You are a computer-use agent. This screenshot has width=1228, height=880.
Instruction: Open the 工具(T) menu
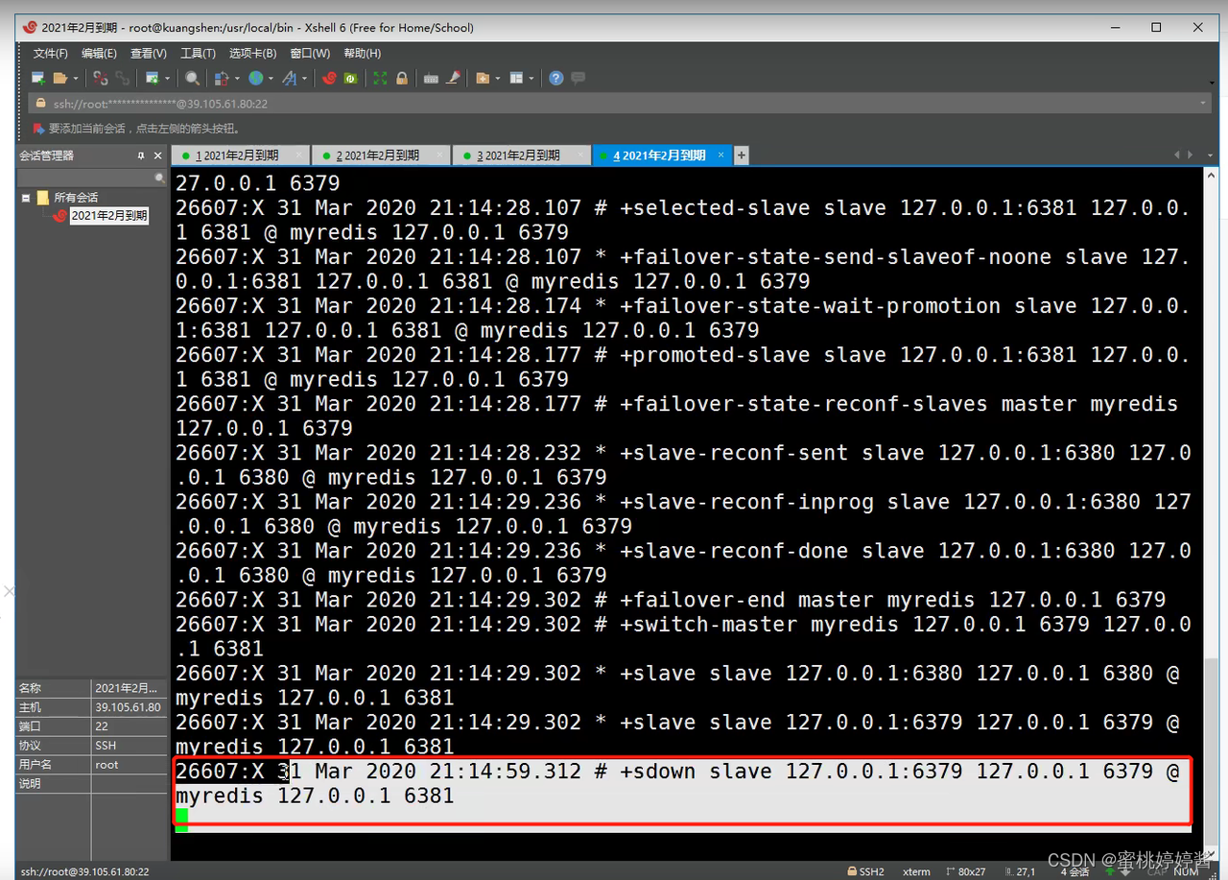click(199, 54)
